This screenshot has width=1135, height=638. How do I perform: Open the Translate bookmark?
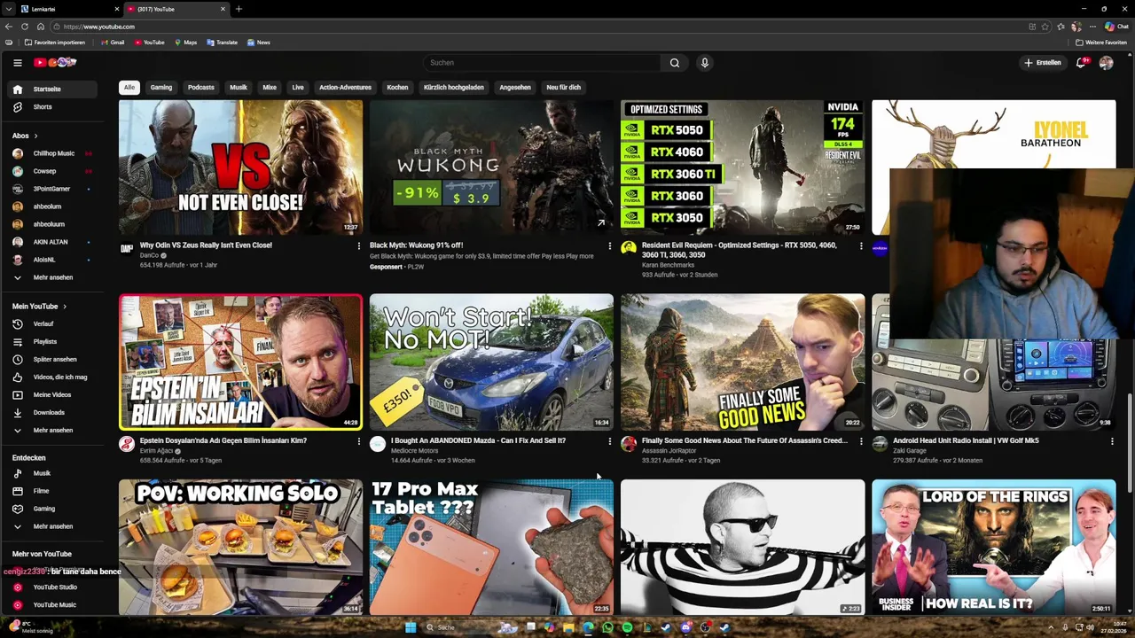coord(222,43)
